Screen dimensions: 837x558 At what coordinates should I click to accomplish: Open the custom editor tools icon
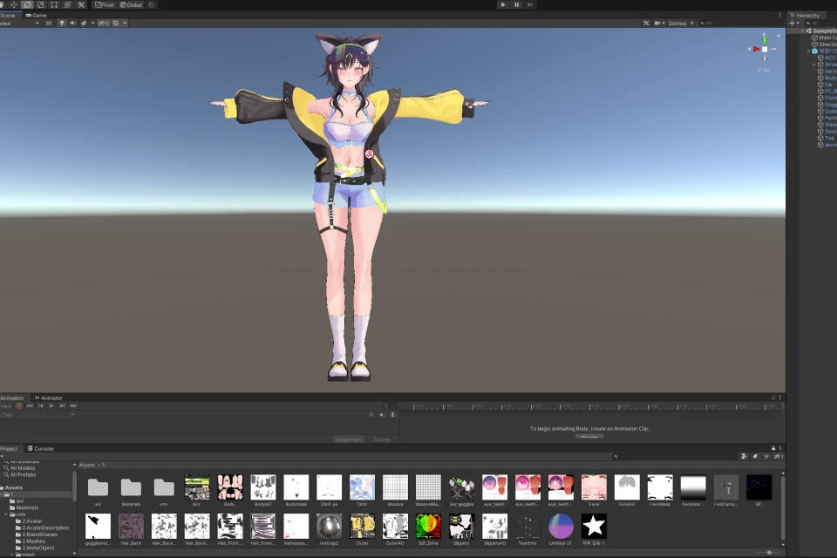pyautogui.click(x=81, y=5)
